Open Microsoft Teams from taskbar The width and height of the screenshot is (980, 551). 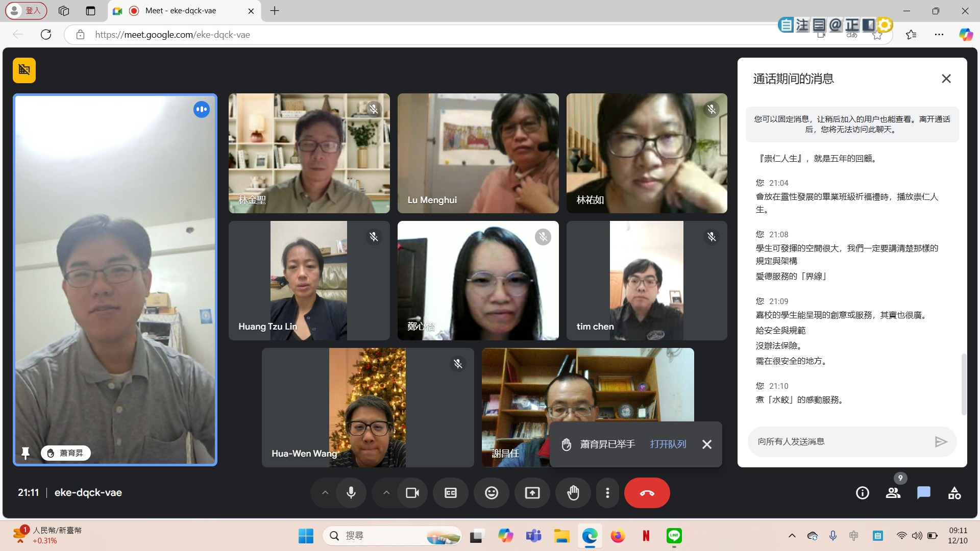click(x=533, y=536)
